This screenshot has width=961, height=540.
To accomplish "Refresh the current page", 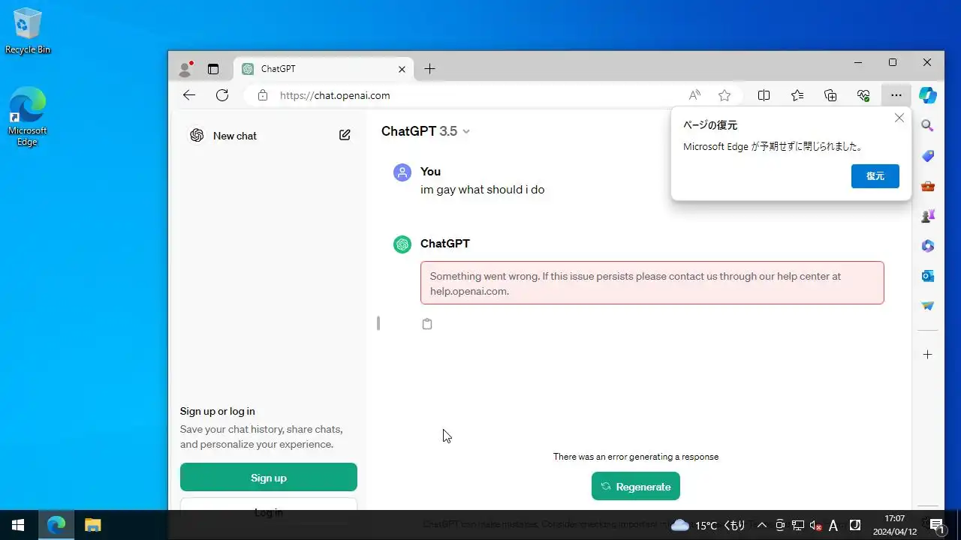I will click(x=222, y=95).
